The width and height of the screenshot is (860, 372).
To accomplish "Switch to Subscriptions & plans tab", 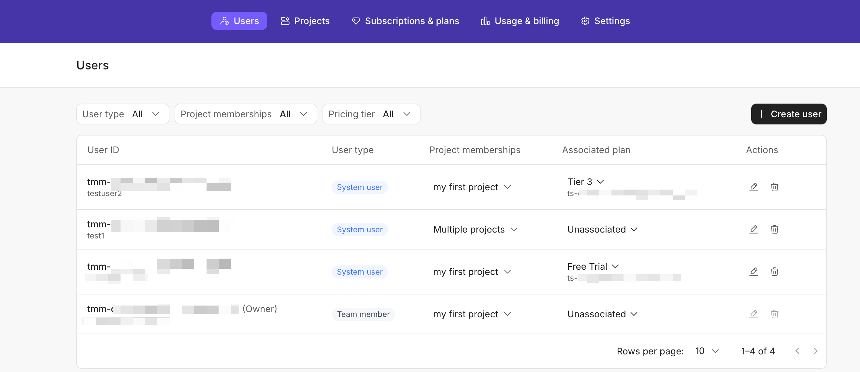I will point(405,21).
